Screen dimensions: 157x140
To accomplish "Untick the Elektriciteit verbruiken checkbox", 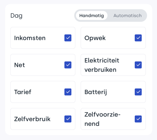I will point(138,65).
